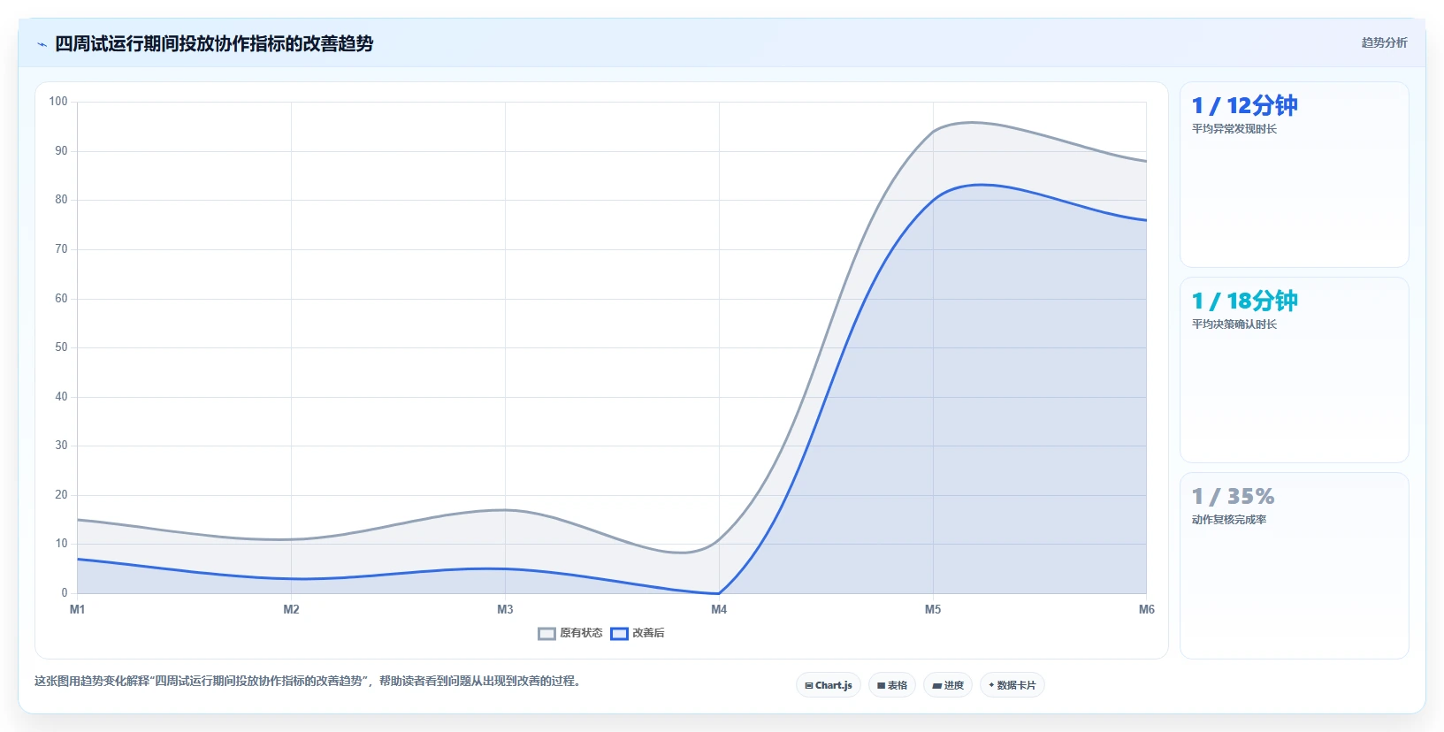This screenshot has height=732, width=1444.
Task: Click the chart description sentence below the chart
Action: [308, 682]
